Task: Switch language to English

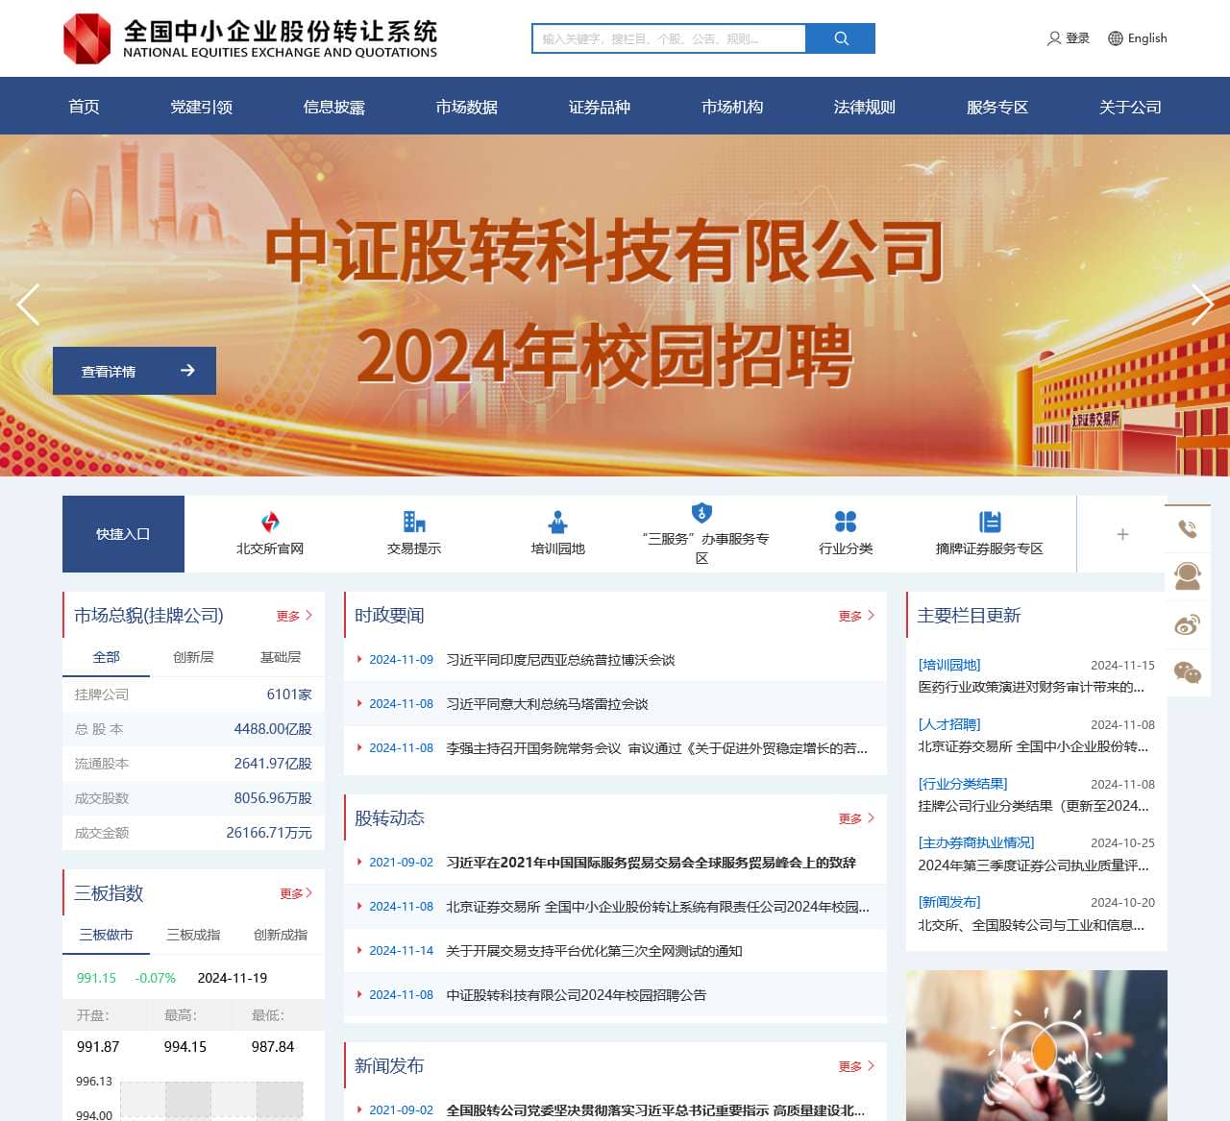Action: tap(1146, 38)
